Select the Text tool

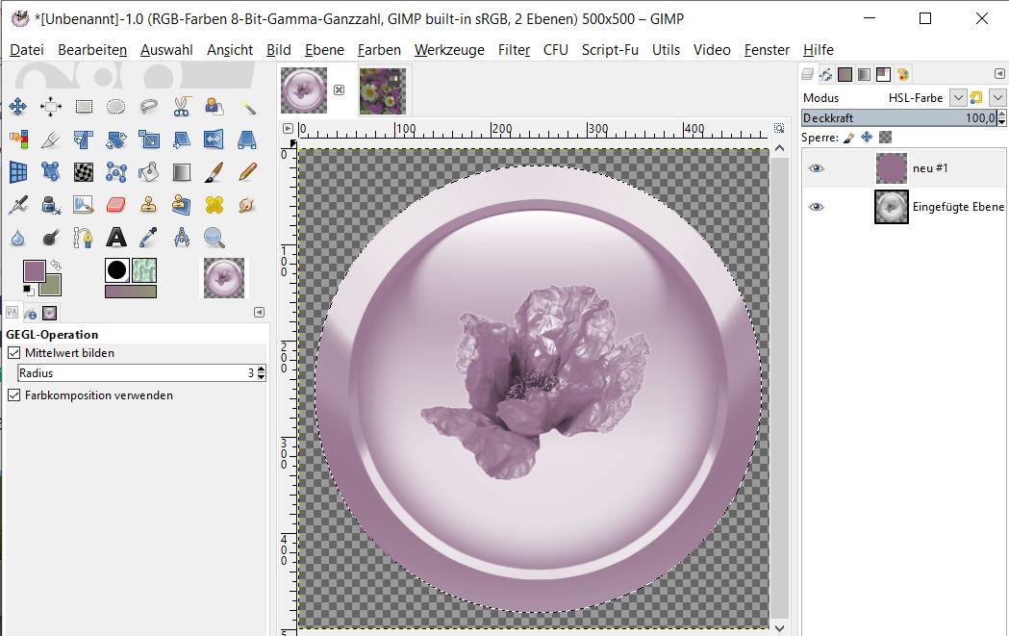click(116, 237)
